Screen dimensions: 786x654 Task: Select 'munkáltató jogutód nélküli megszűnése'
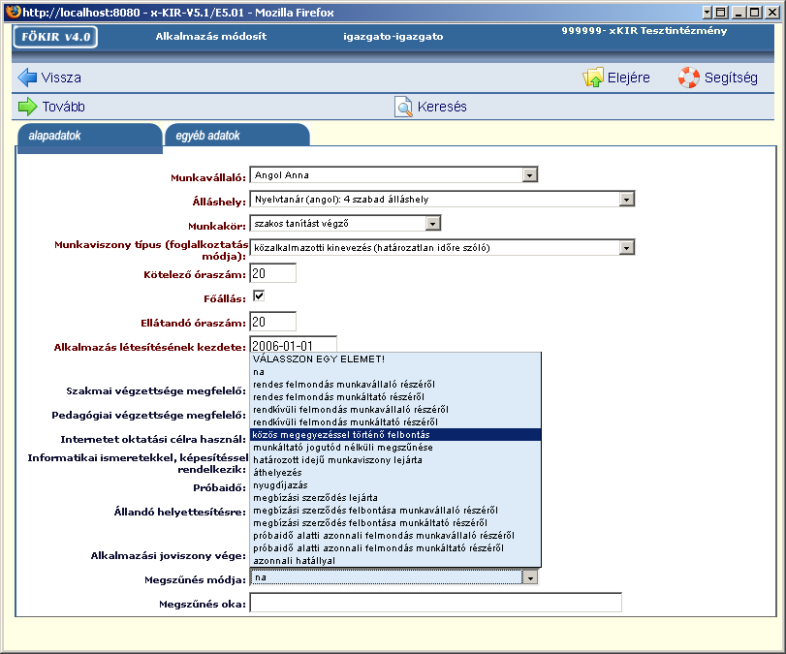tap(395, 447)
